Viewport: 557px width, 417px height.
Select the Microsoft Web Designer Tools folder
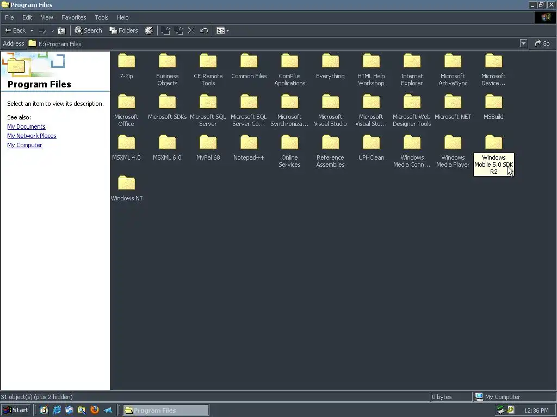412,110
